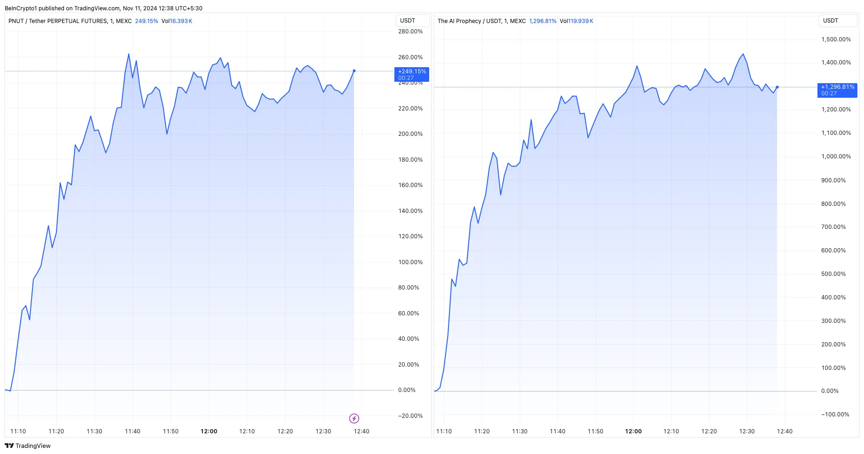The width and height of the screenshot is (864, 454).
Task: Click the 12:30 time label on right chart
Action: [747, 431]
